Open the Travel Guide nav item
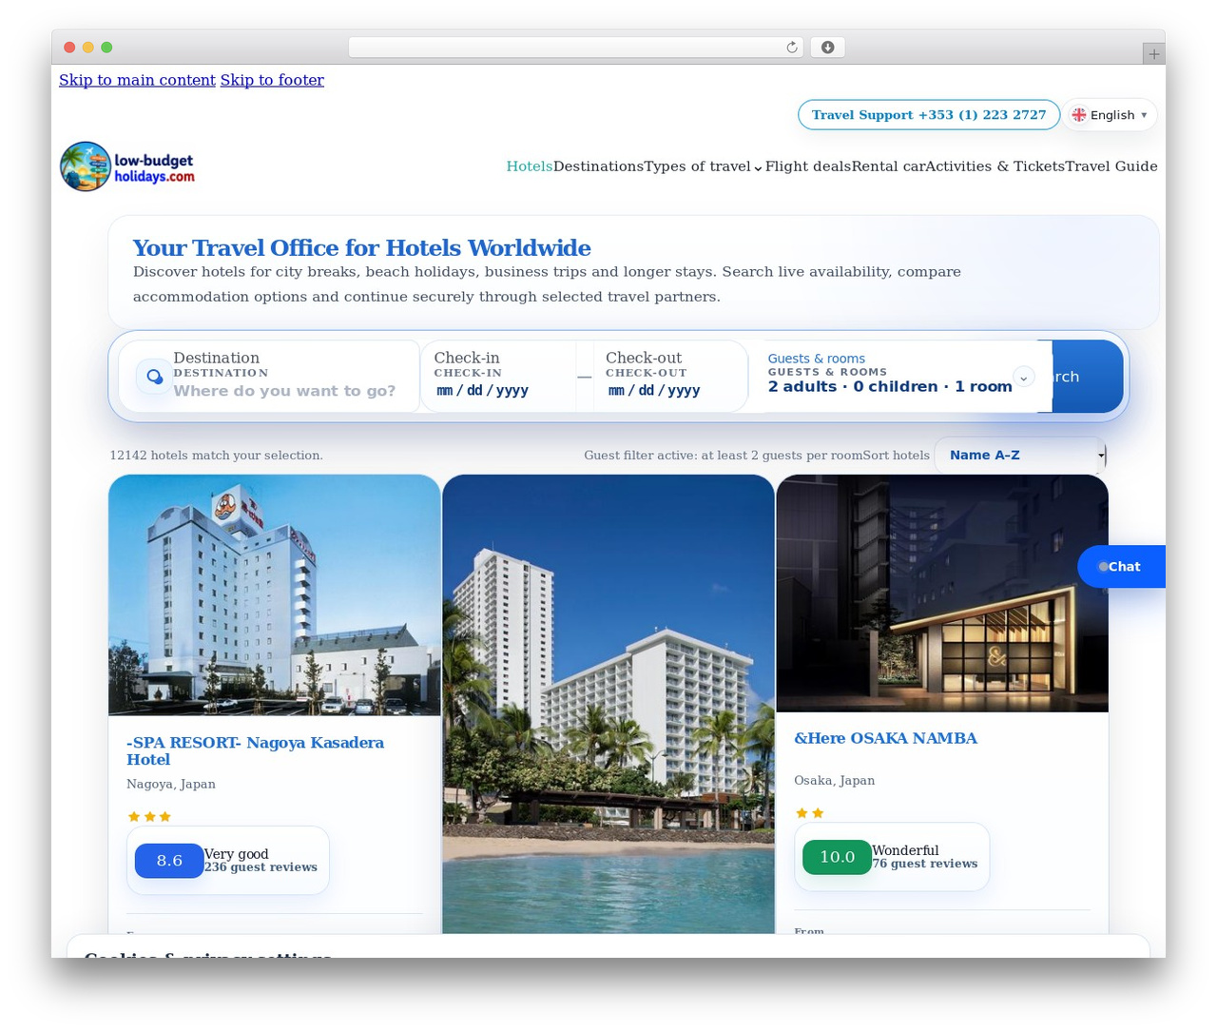The image size is (1217, 1031). point(1111,166)
